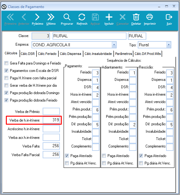Select the Cálc.Insalubridade tab
This screenshot has width=180, height=195.
pyautogui.click(x=98, y=54)
